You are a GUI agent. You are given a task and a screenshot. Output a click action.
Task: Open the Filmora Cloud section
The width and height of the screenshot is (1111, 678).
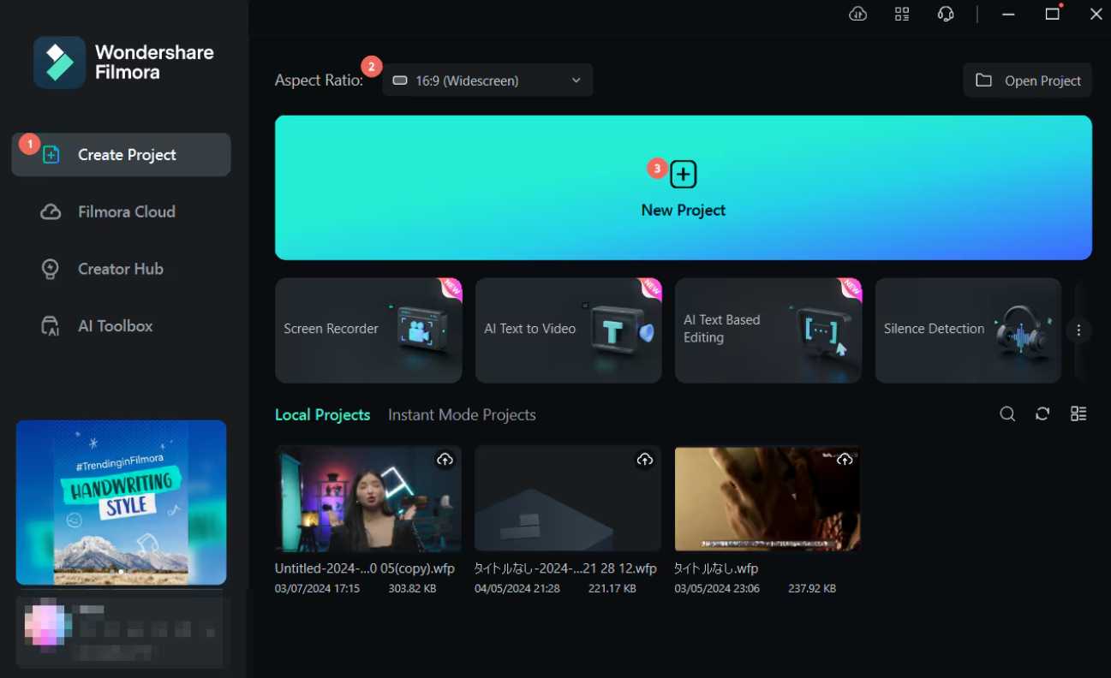(121, 211)
